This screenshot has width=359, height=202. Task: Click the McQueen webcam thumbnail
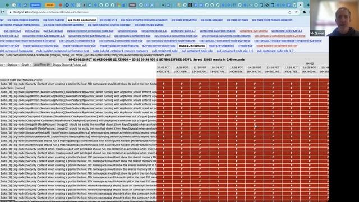334,18
